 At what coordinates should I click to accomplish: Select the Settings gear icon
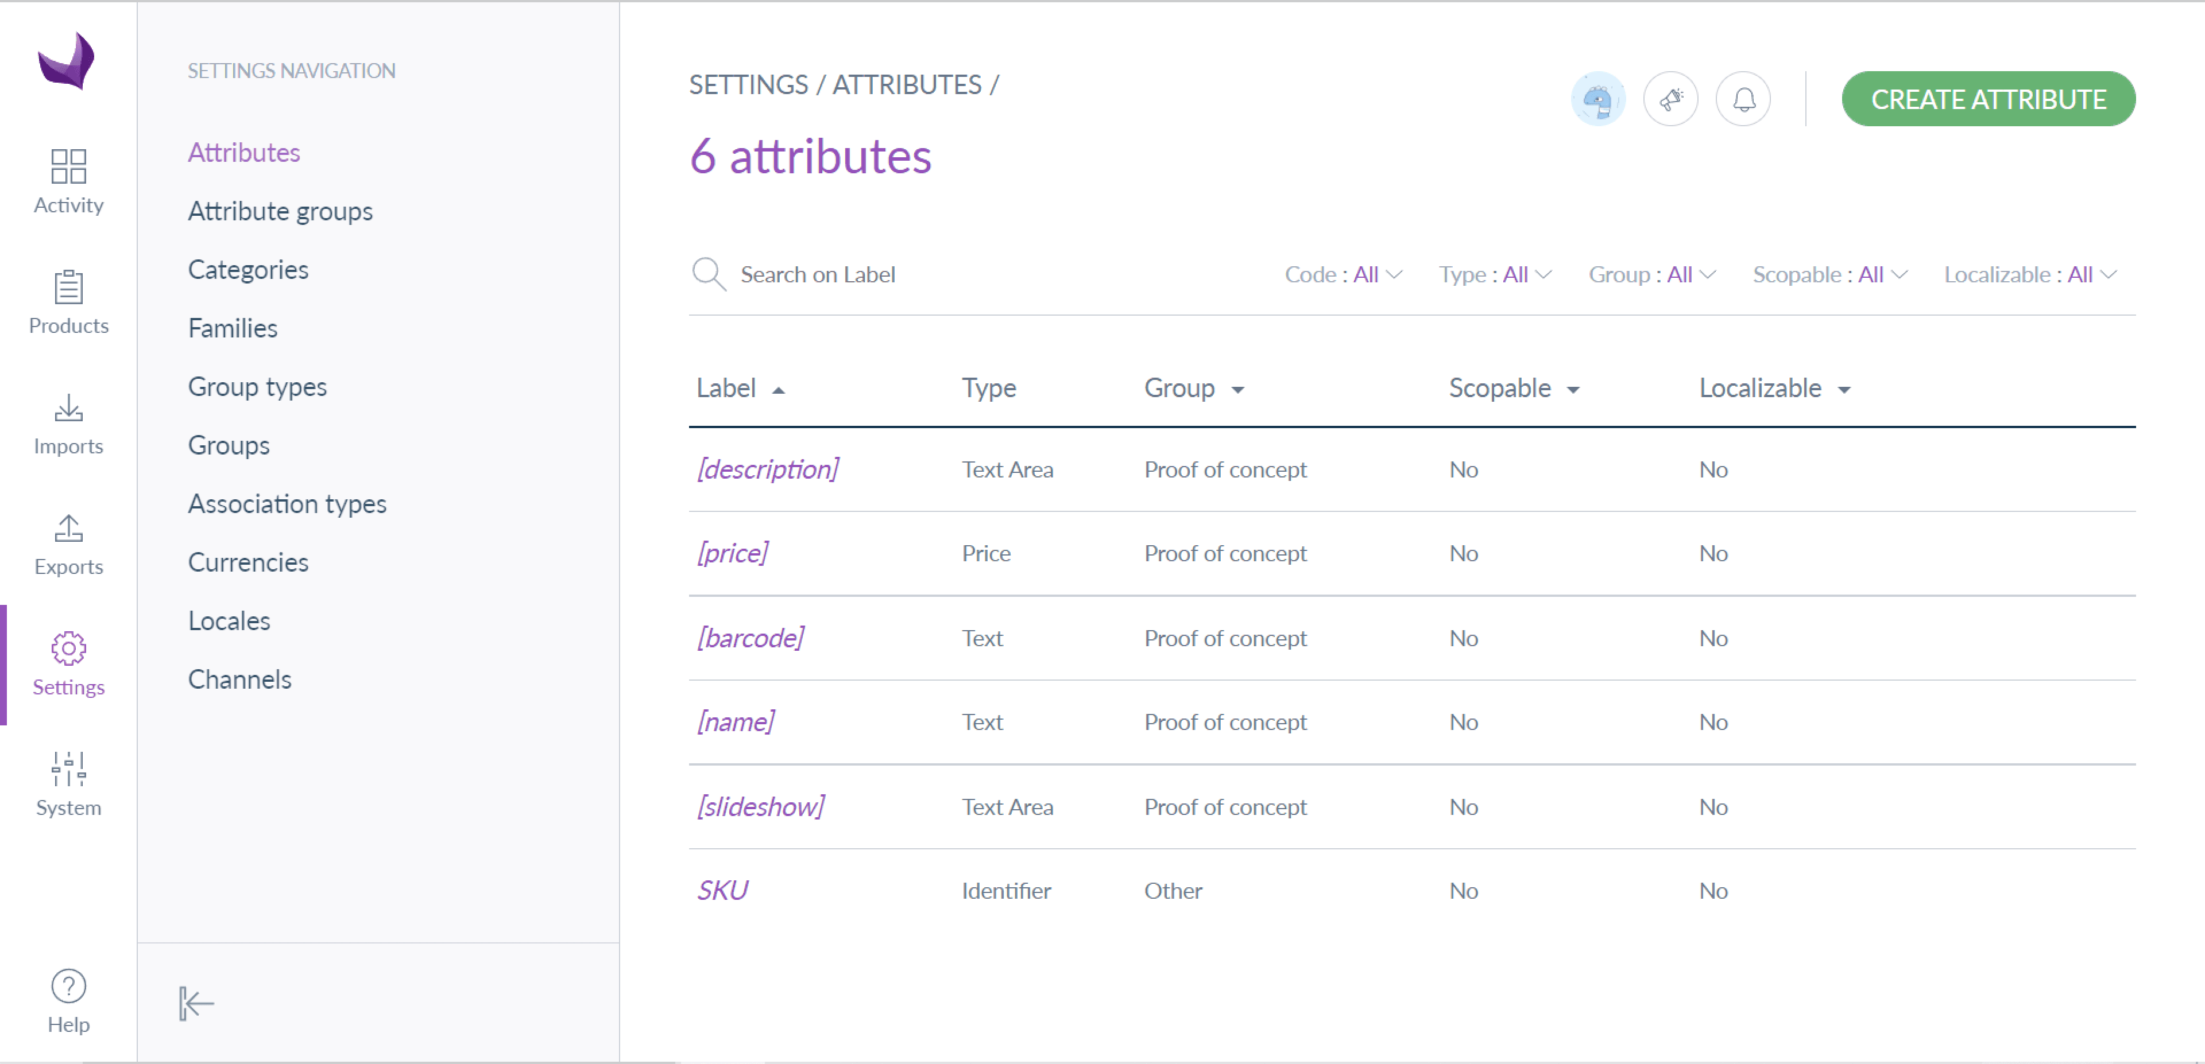pyautogui.click(x=68, y=649)
